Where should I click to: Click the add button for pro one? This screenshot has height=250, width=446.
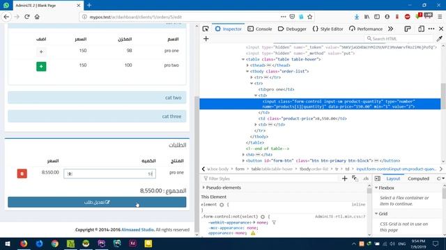coord(41,51)
